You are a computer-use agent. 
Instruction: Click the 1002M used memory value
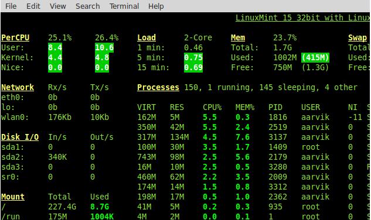(285, 58)
